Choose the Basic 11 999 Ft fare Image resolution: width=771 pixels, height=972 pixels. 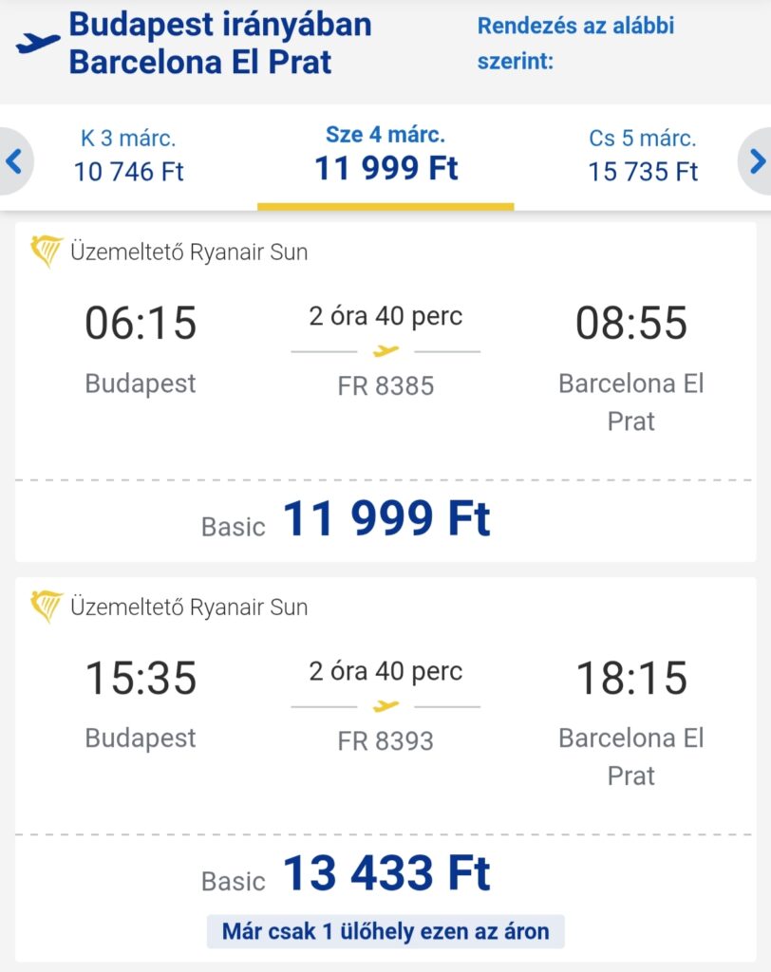pyautogui.click(x=385, y=520)
